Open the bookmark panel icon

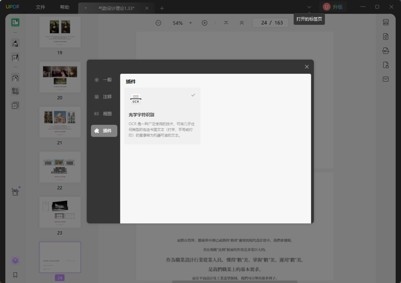15,275
